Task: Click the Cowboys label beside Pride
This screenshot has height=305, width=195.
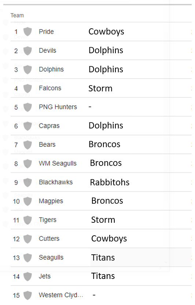Action: click(106, 32)
